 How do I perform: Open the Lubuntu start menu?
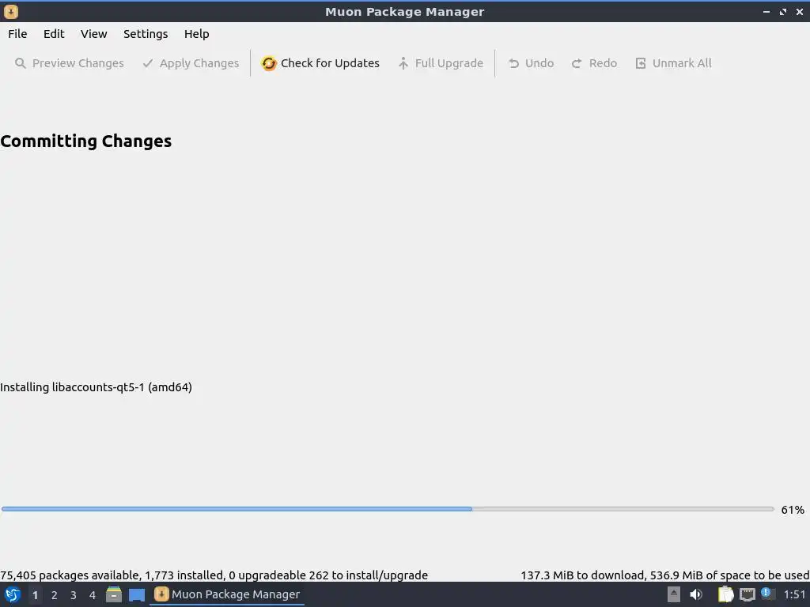(x=13, y=594)
